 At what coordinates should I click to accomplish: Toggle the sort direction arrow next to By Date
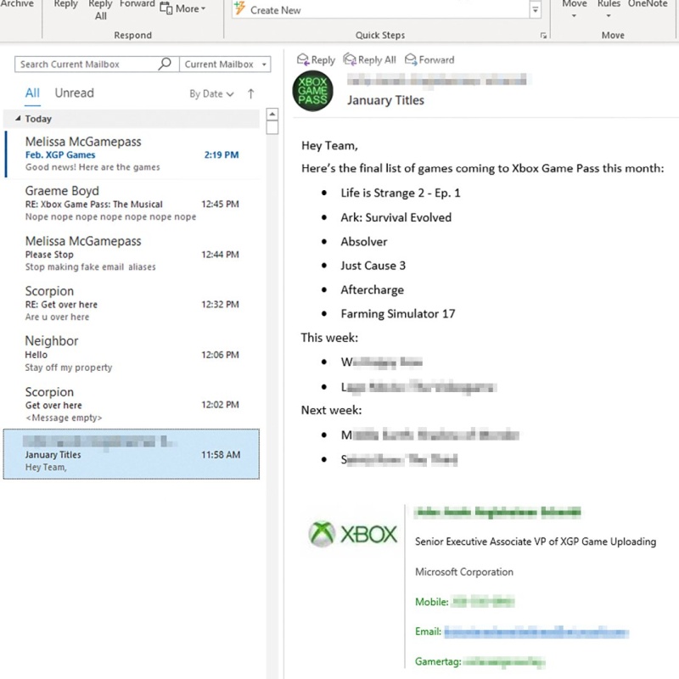click(x=250, y=93)
